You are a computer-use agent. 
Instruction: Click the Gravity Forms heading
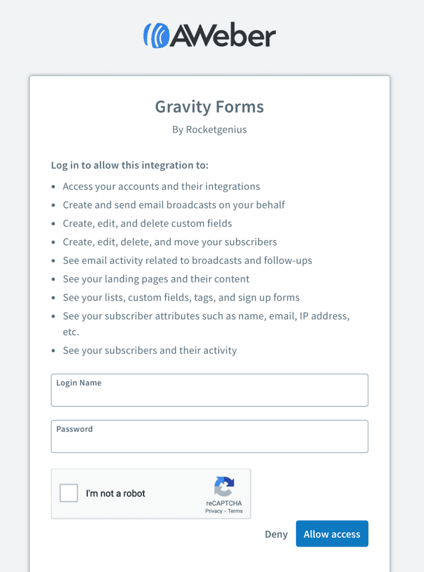pyautogui.click(x=209, y=107)
